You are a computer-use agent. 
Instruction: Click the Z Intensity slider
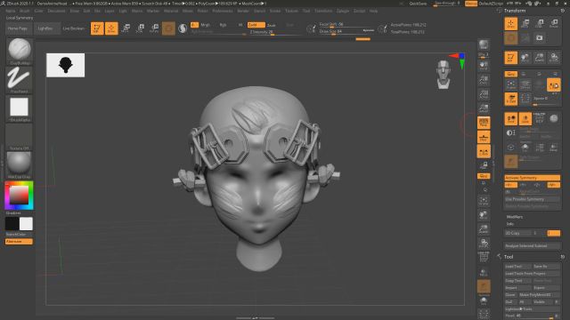(x=274, y=32)
